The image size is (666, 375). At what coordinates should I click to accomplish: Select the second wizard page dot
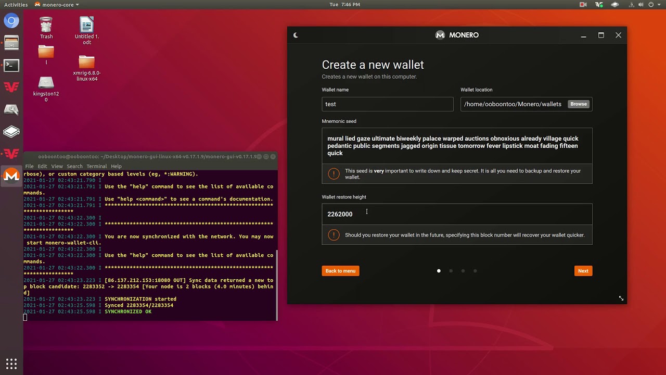[x=451, y=271]
